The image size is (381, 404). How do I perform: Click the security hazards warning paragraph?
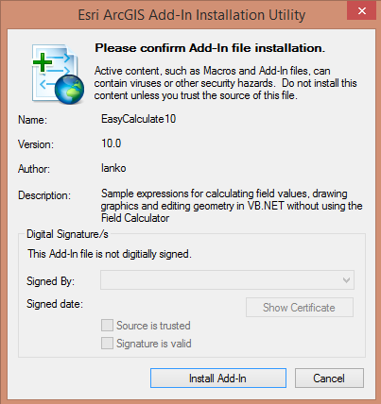[x=225, y=83]
